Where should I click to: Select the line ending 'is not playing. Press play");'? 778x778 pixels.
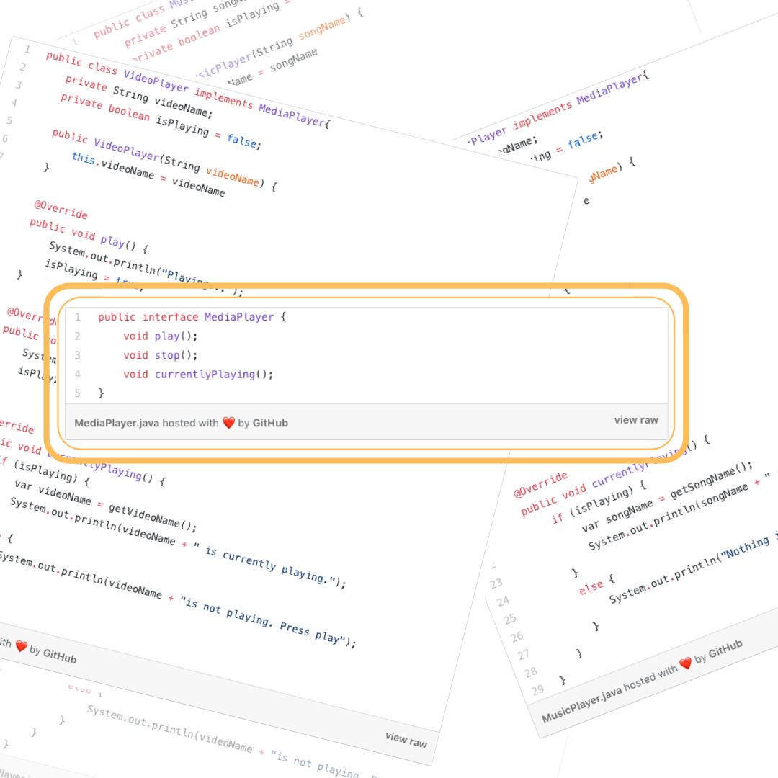(x=176, y=599)
